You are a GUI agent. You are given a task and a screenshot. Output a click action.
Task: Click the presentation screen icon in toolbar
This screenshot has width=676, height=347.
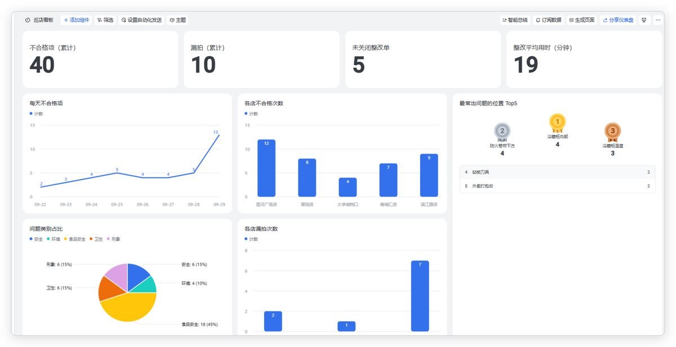click(644, 20)
